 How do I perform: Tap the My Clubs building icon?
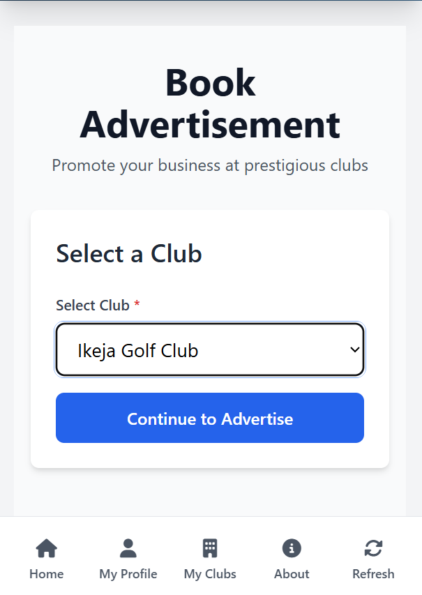click(210, 548)
